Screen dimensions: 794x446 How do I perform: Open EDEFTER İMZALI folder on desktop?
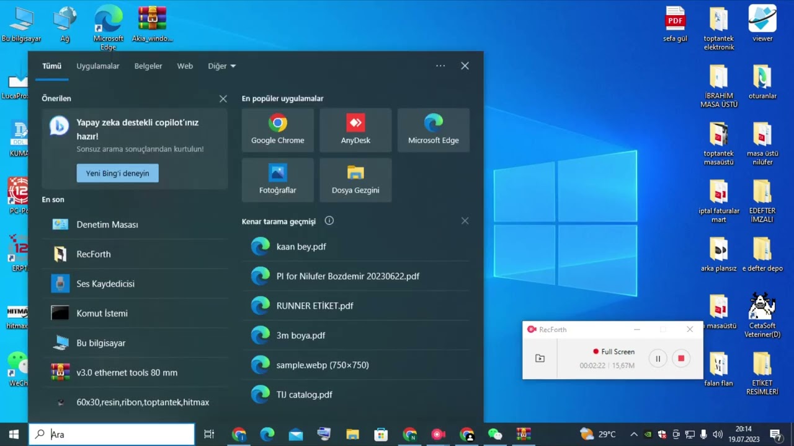762,201
